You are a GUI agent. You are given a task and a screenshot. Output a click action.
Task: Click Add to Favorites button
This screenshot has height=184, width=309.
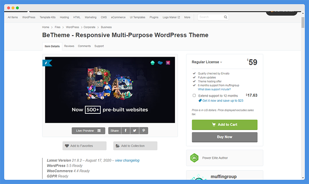pyautogui.click(x=85, y=146)
